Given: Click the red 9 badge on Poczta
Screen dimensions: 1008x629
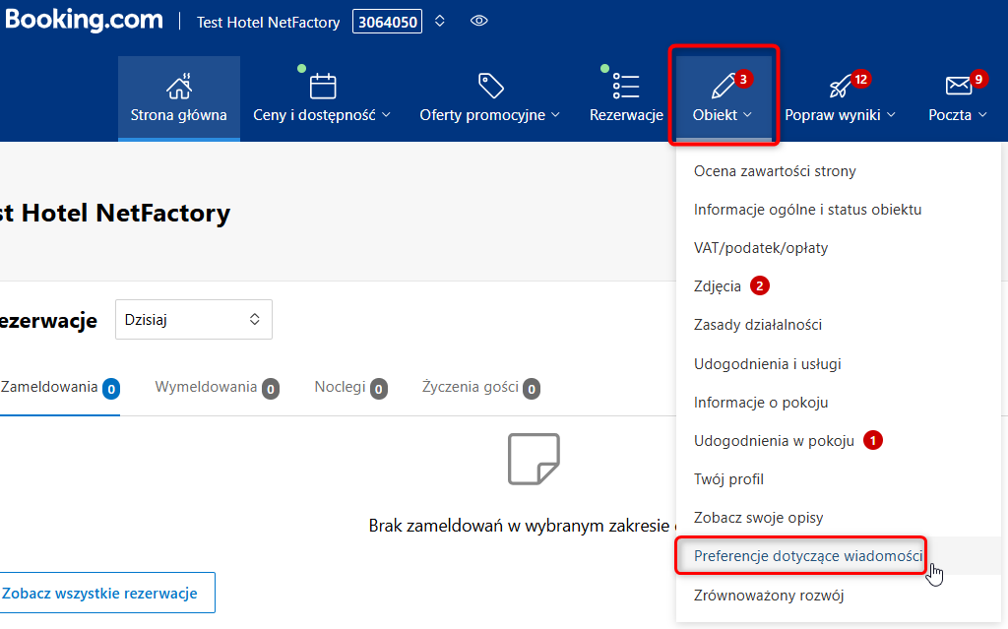Looking at the screenshot, I should [x=978, y=79].
